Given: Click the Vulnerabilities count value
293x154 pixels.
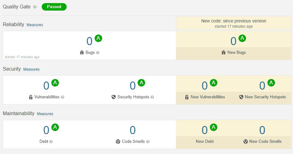Looking at the screenshot, I should (x=46, y=86).
